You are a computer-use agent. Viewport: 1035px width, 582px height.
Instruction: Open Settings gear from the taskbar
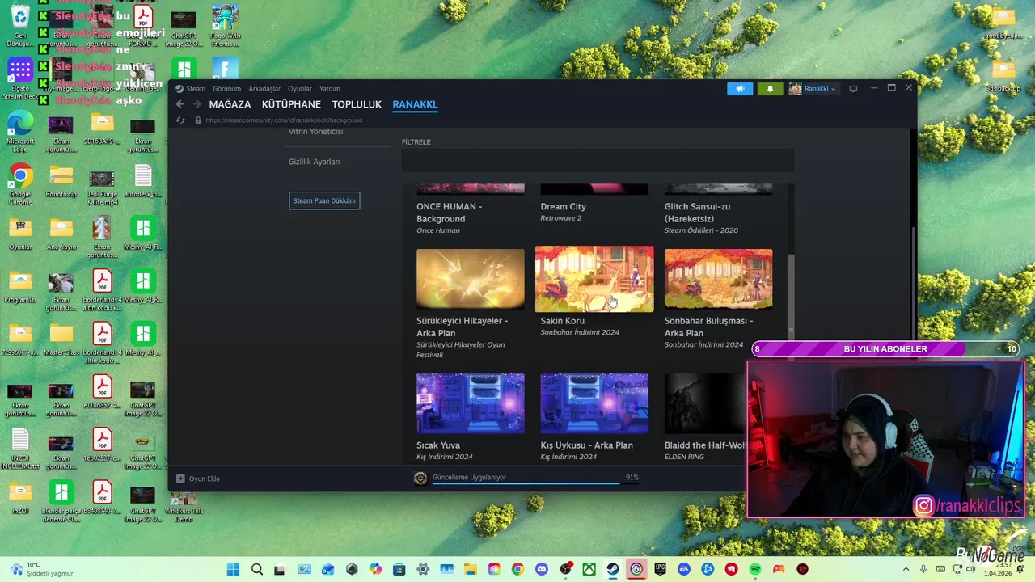[423, 569]
